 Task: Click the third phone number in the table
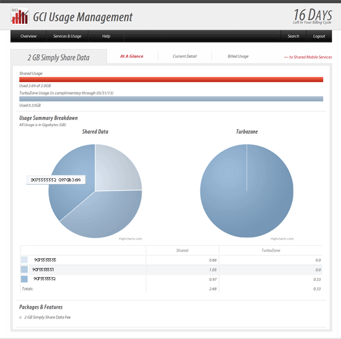pos(44,279)
